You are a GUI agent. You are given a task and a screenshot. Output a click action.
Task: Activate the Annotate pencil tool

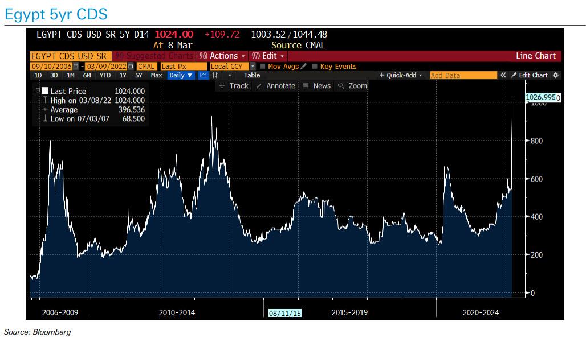tap(275, 85)
